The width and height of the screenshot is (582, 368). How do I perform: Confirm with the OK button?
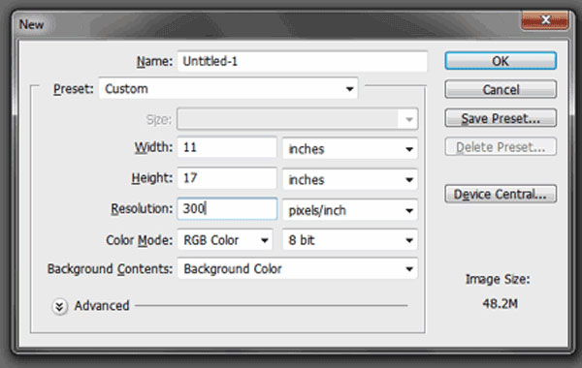click(x=501, y=61)
